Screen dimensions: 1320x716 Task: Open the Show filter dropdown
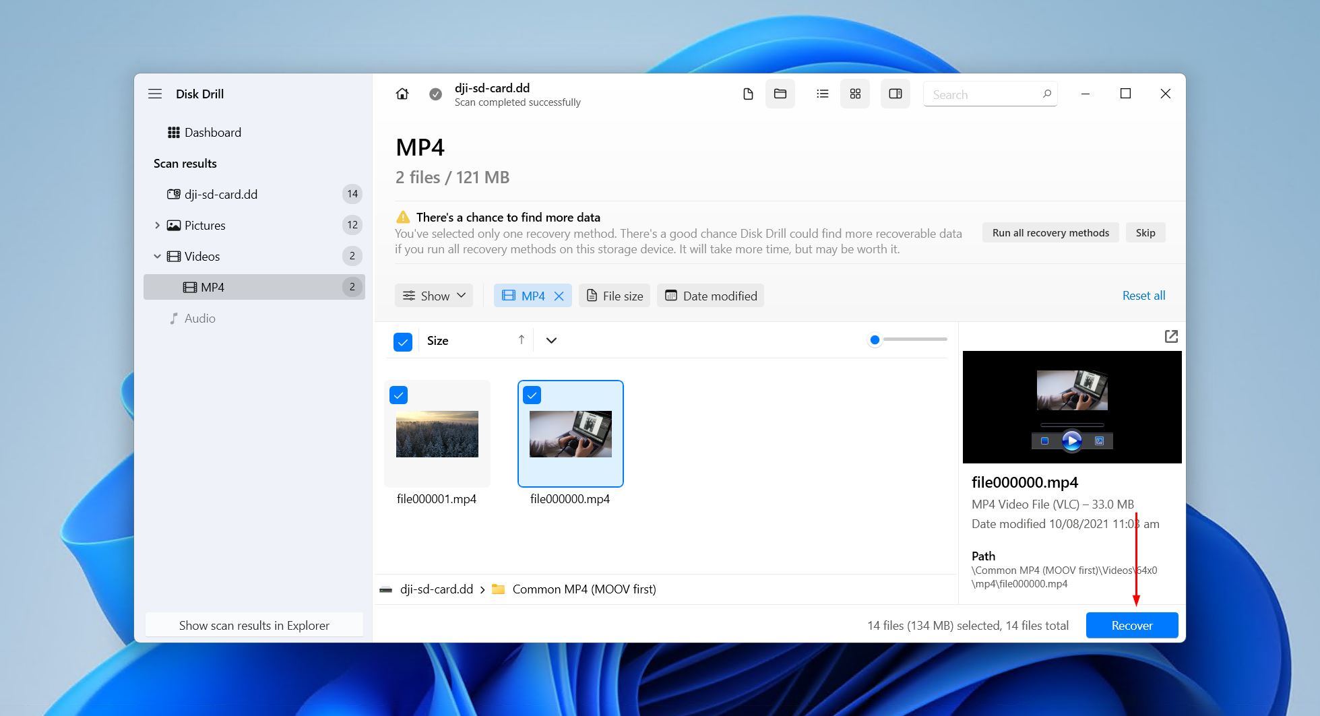[434, 296]
